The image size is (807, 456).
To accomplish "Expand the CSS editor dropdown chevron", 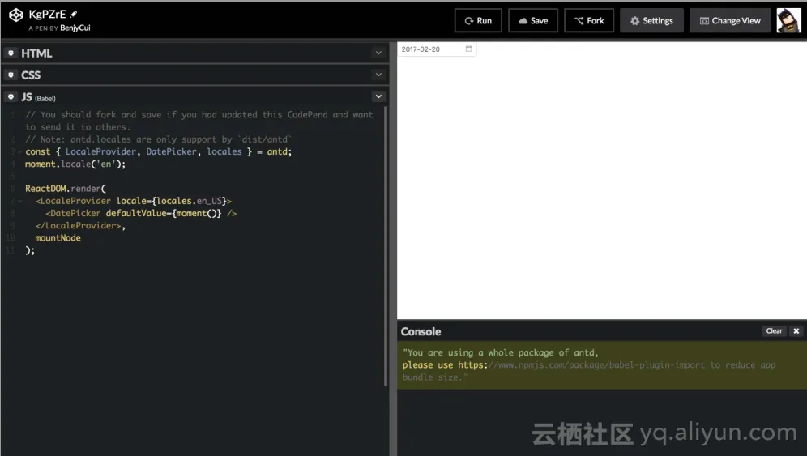I will tap(378, 75).
